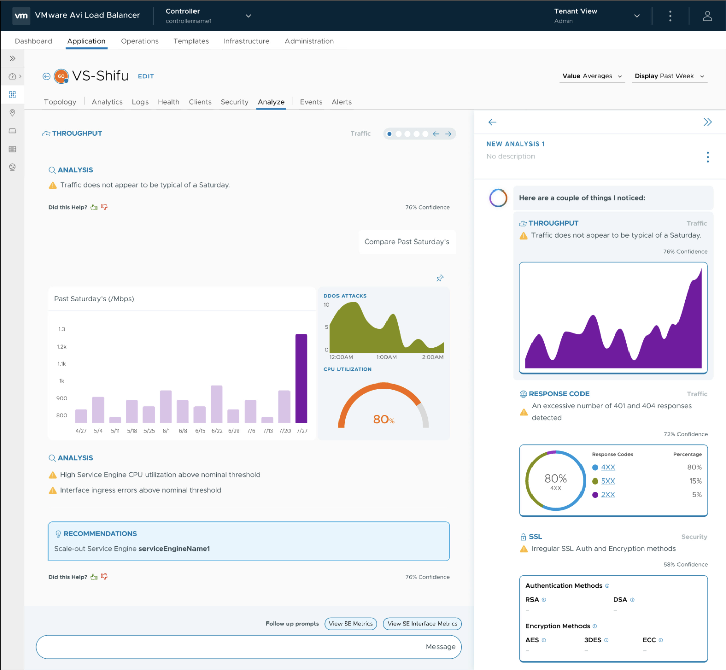Open the user profile icon
The height and width of the screenshot is (670, 726).
707,16
